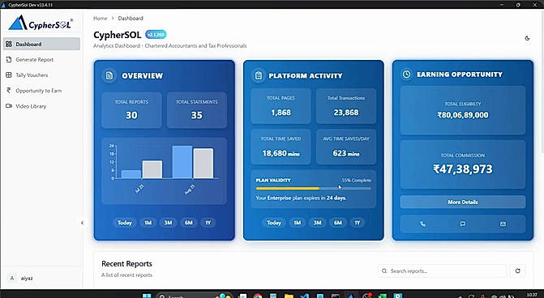This screenshot has width=544, height=298.
Task: Click the tallest blue bar for Aug 25
Action: pos(182,162)
